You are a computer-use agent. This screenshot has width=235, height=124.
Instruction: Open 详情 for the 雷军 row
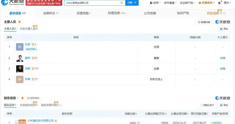[223, 58]
